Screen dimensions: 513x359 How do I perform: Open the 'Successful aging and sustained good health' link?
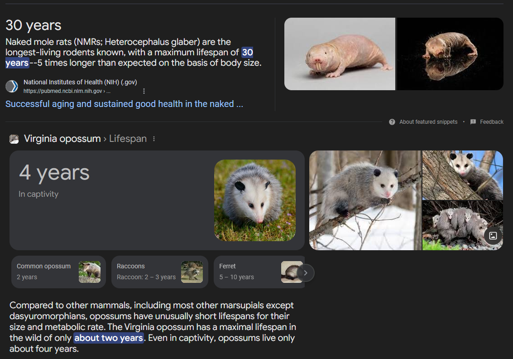coord(125,104)
